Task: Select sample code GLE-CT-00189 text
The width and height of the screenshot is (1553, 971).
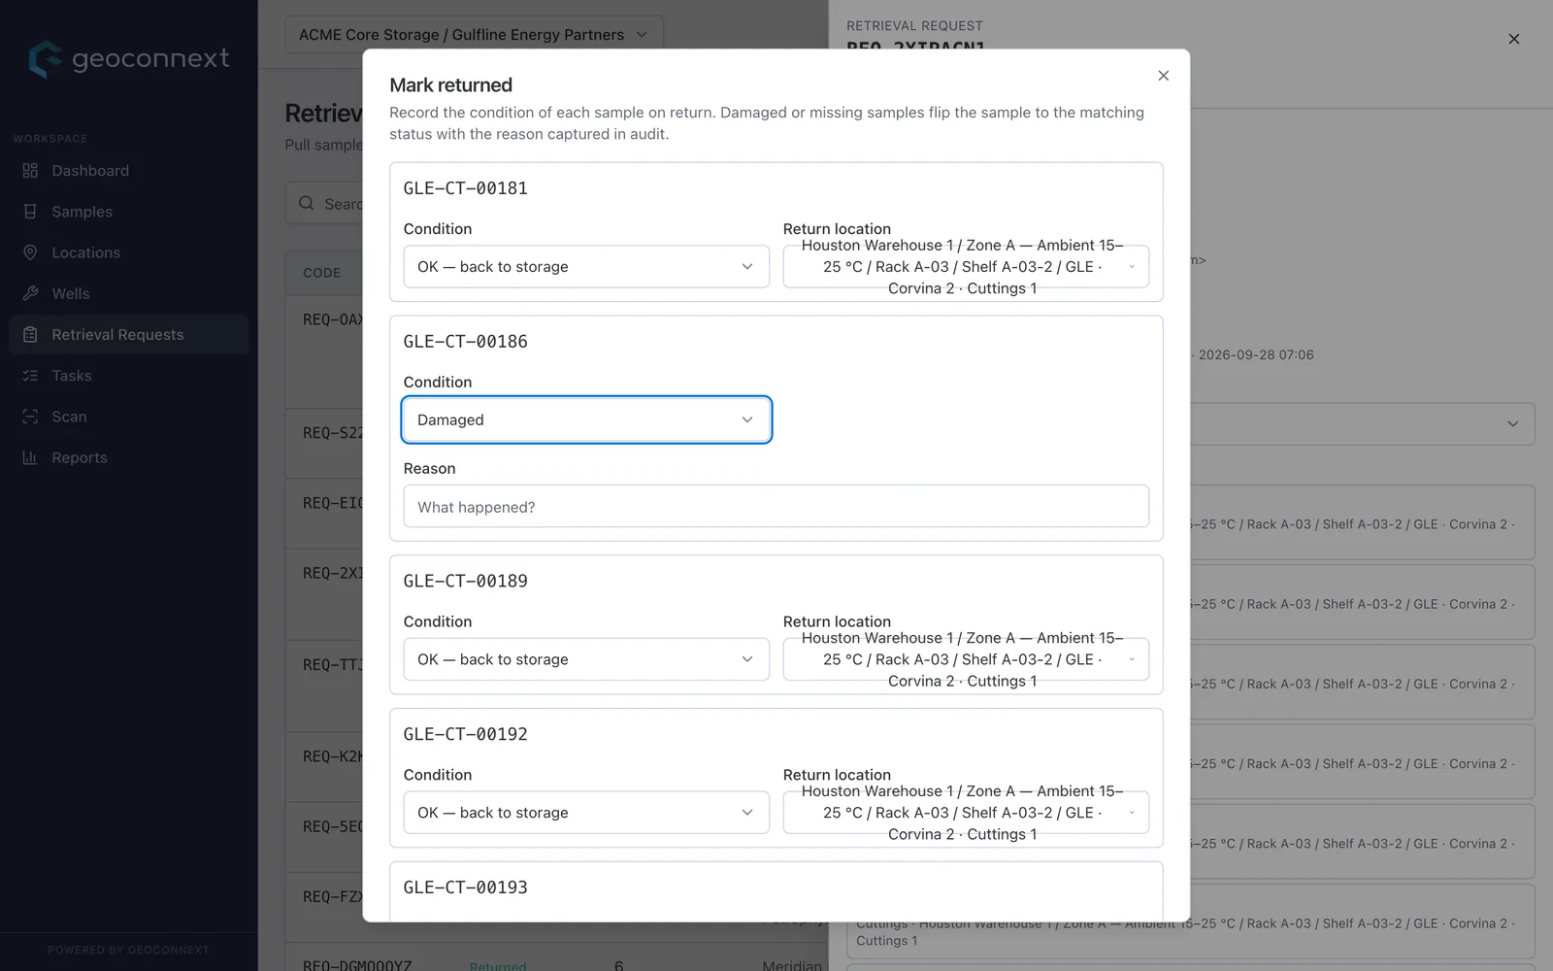Action: click(x=466, y=581)
